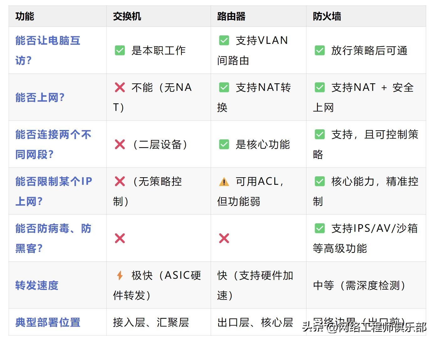
Task: Click the warning triangle beside 可用ACL
Action: click(224, 182)
